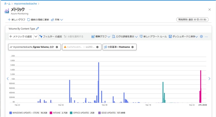
Task: Create a 新しいアラート ルール
Action: tap(153, 36)
